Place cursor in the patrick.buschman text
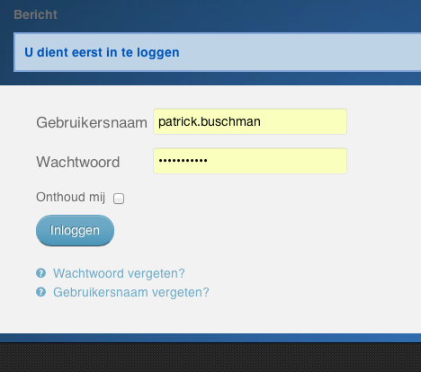421x372 pixels. (x=210, y=122)
